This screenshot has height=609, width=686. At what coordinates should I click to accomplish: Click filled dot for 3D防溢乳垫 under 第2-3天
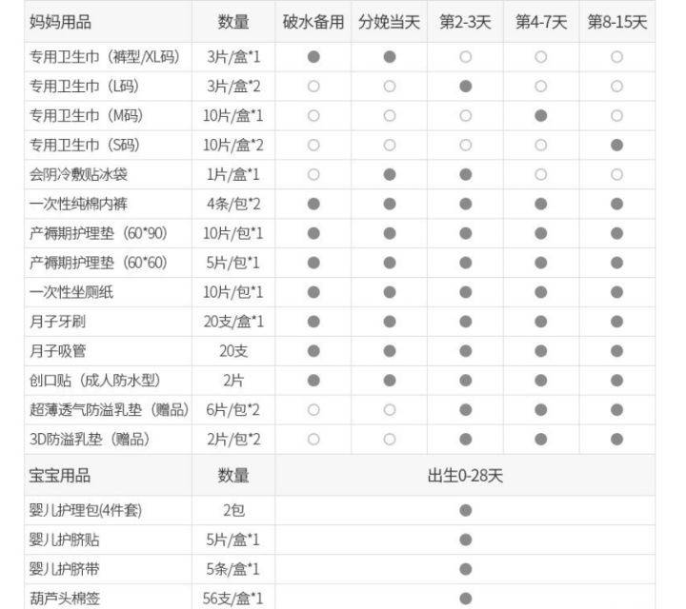click(466, 439)
